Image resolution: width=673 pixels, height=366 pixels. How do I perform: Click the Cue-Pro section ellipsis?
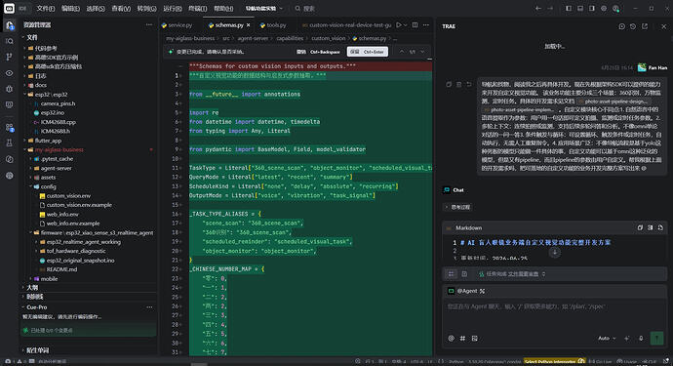coord(149,307)
